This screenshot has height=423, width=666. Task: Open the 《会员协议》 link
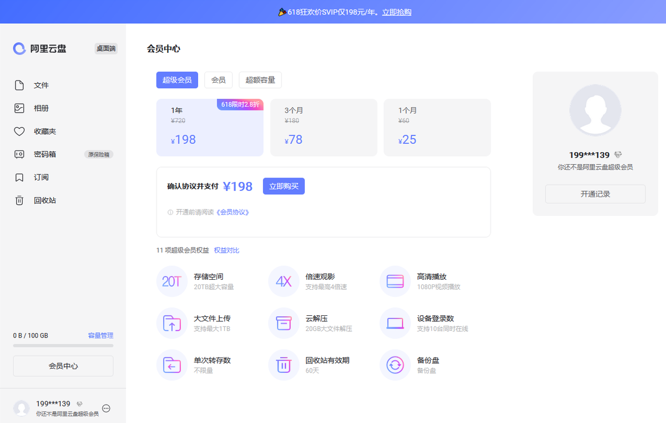tap(232, 212)
